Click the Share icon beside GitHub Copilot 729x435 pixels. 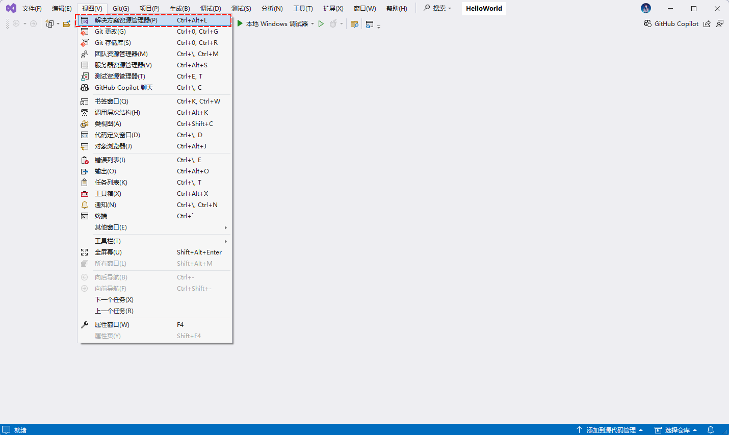(x=707, y=24)
